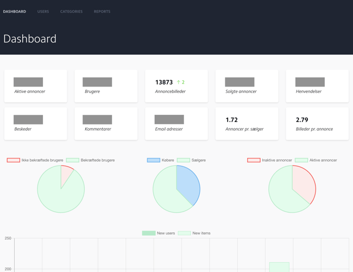The width and height of the screenshot is (353, 272).
Task: Select the 'Billeder pr. annonce' card
Action: coord(317,123)
